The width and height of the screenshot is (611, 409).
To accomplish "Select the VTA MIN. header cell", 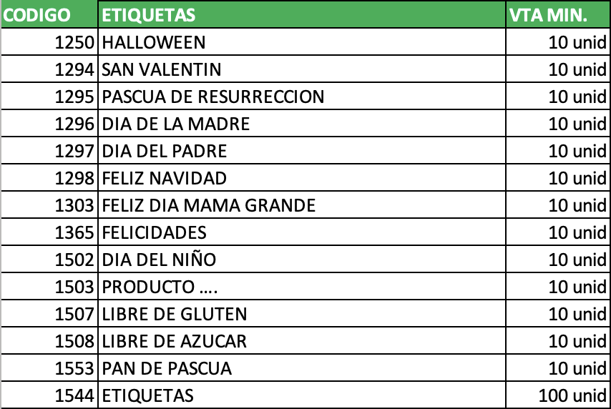I will click(x=558, y=14).
